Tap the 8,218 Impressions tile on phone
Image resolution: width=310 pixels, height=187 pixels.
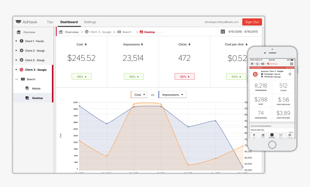point(261,87)
